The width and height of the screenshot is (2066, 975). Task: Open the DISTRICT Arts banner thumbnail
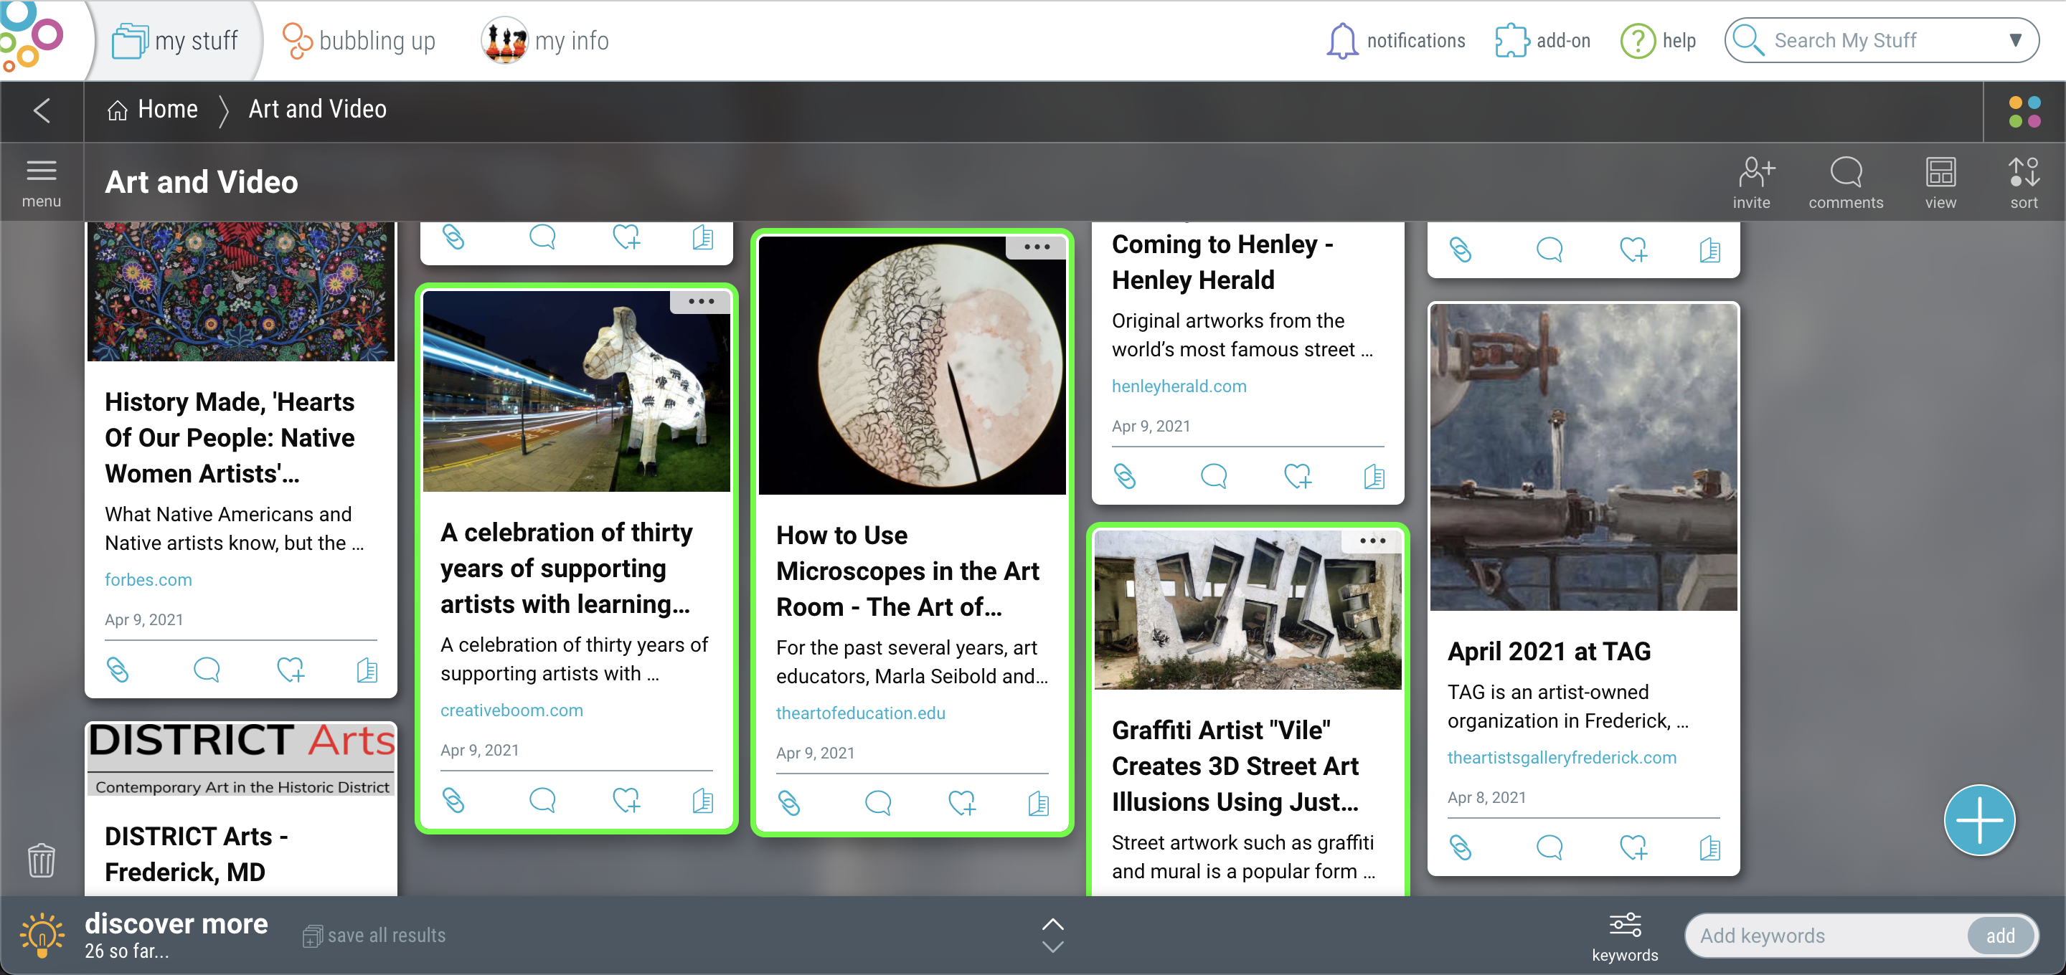tap(240, 758)
